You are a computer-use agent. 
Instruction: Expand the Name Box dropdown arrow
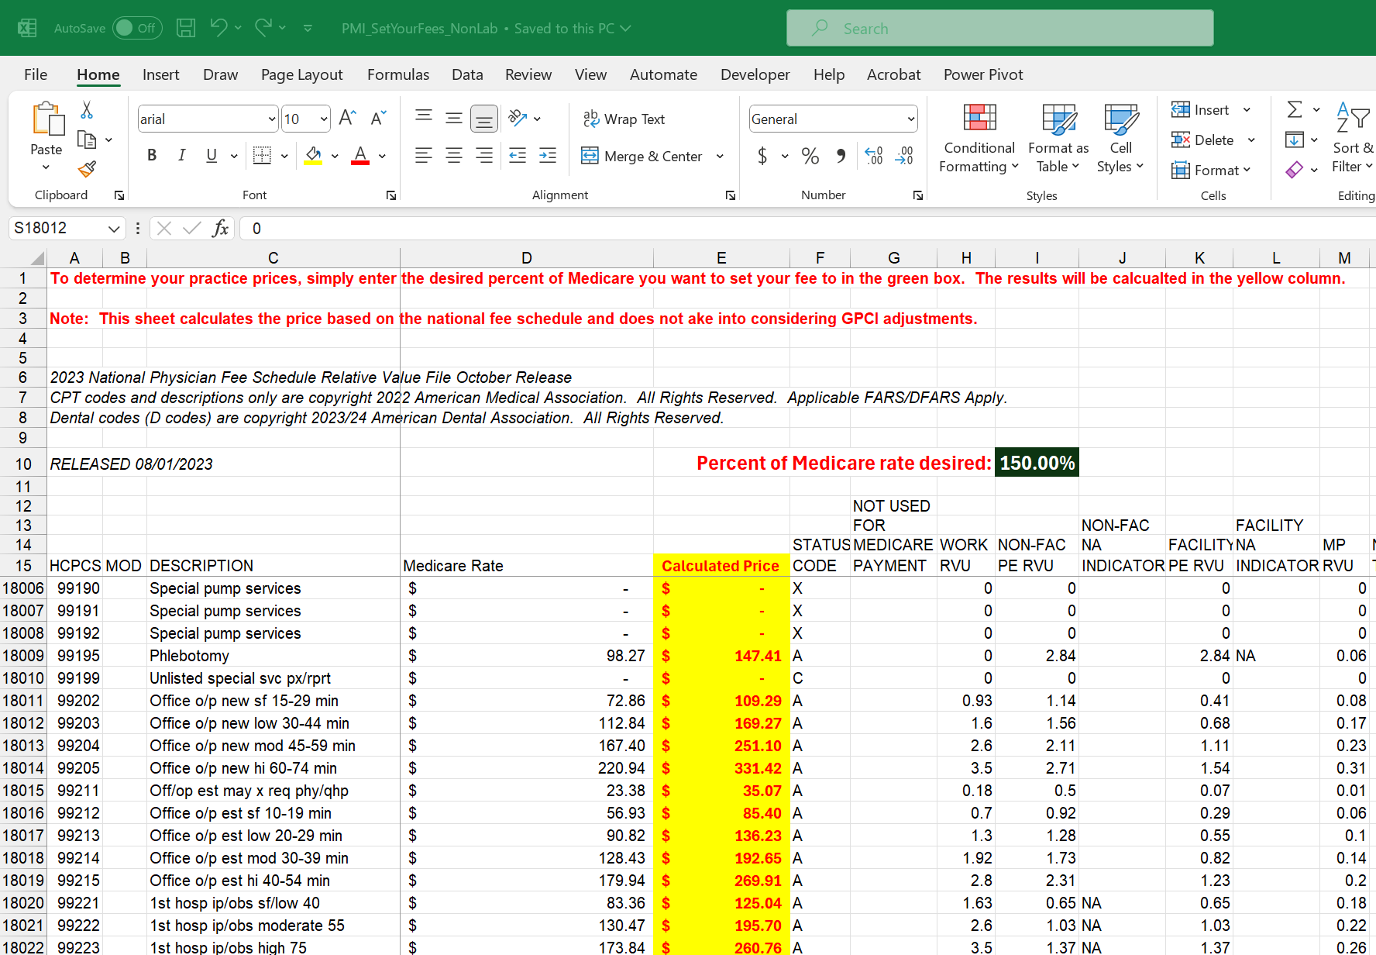coord(114,229)
